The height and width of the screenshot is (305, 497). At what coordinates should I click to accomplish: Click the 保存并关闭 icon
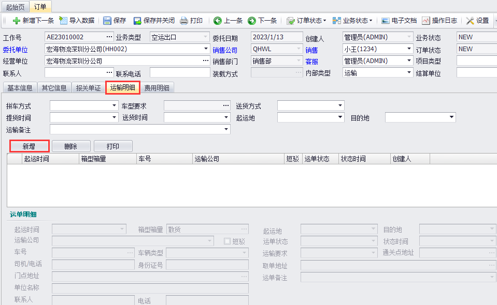pyautogui.click(x=137, y=21)
